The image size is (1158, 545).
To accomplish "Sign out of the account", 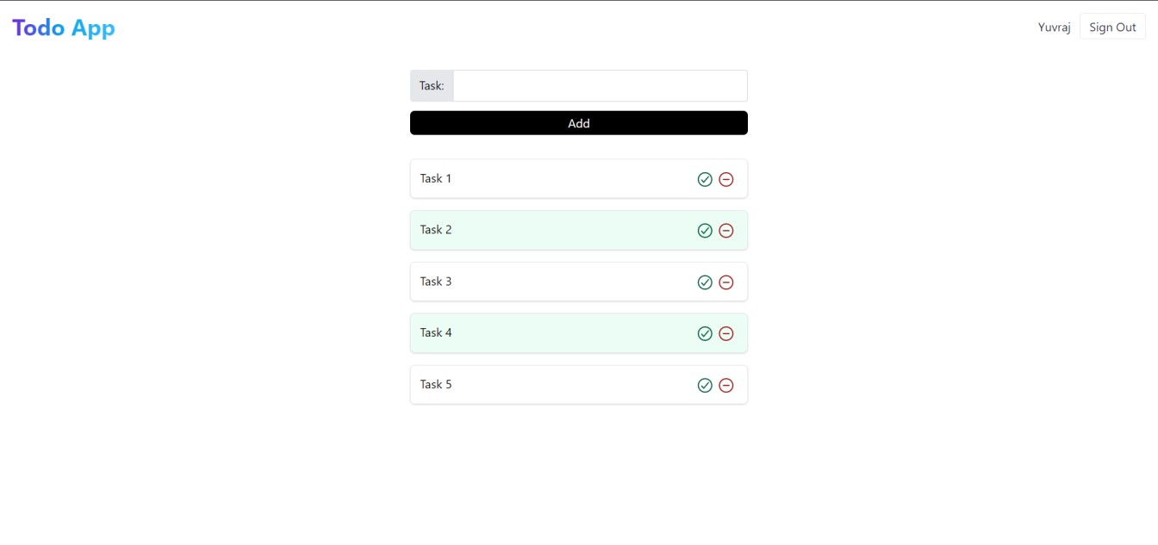I will tap(1112, 28).
